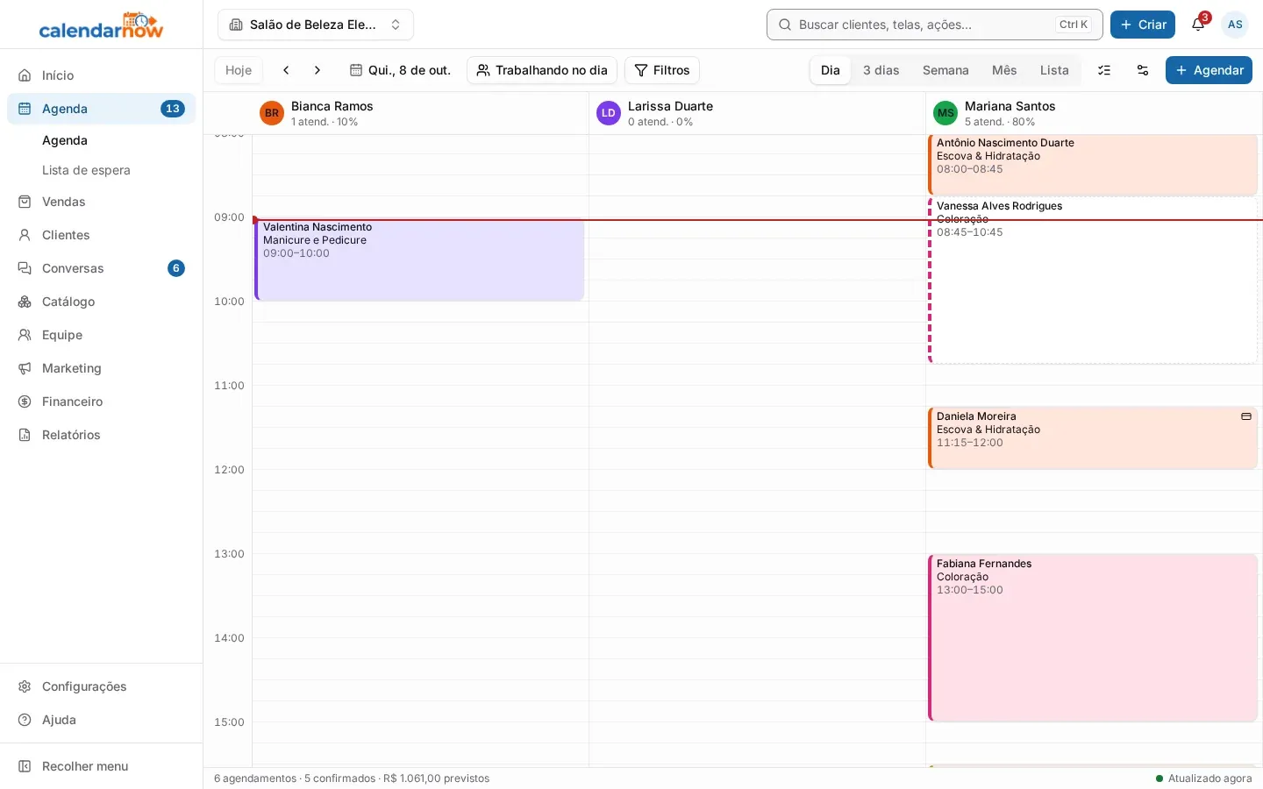Image resolution: width=1263 pixels, height=789 pixels.
Task: Open Fabiana Fernandes Coloração appointment
Action: click(1093, 638)
